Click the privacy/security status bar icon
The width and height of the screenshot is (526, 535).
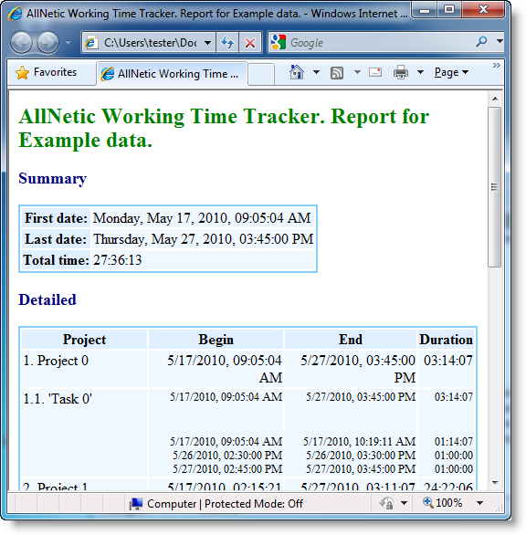click(x=386, y=503)
